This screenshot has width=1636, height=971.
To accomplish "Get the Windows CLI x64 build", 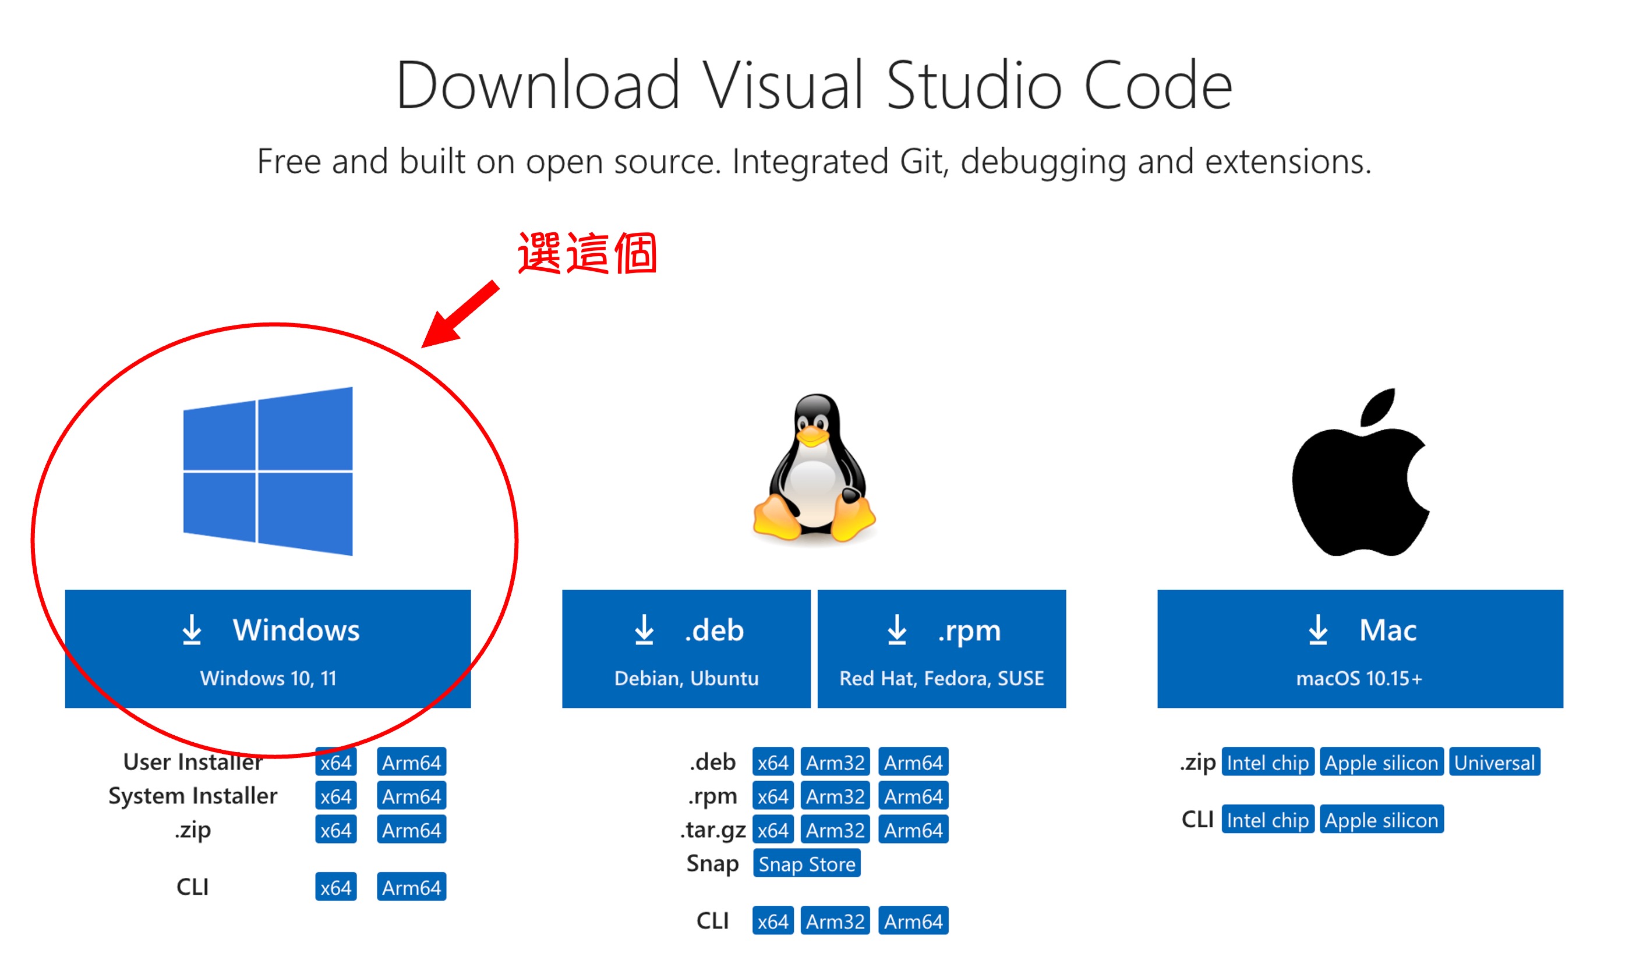I will point(336,887).
